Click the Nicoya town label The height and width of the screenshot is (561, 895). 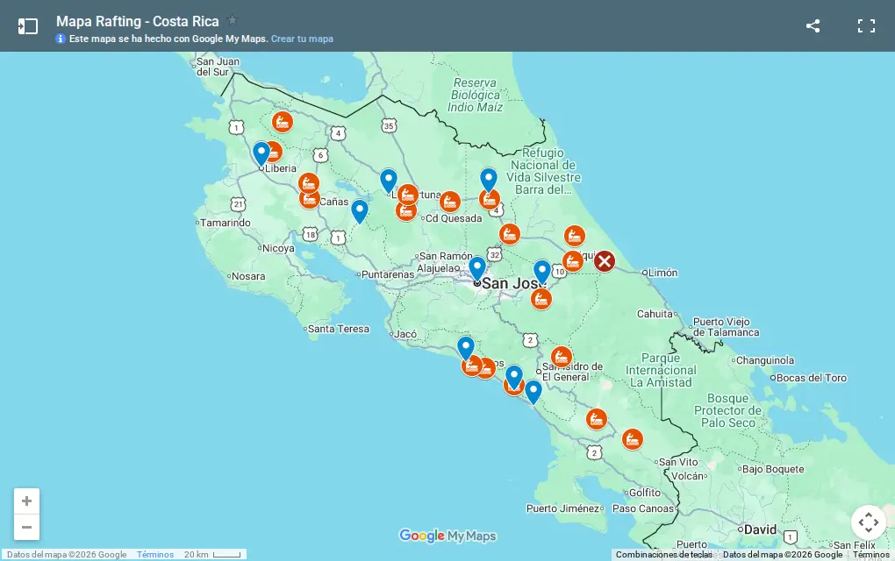point(278,248)
